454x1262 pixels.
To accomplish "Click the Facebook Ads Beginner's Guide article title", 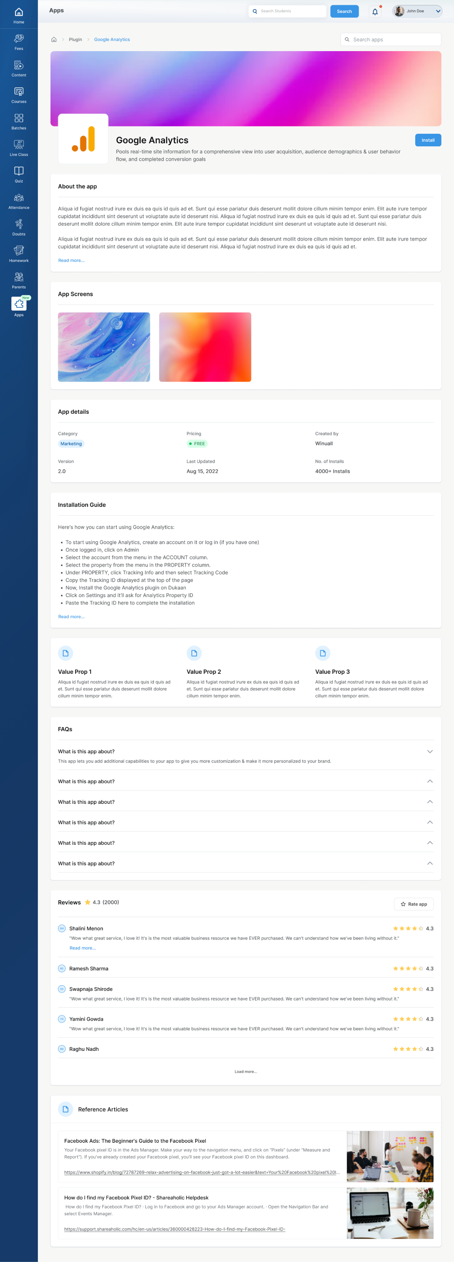I will pos(135,1141).
